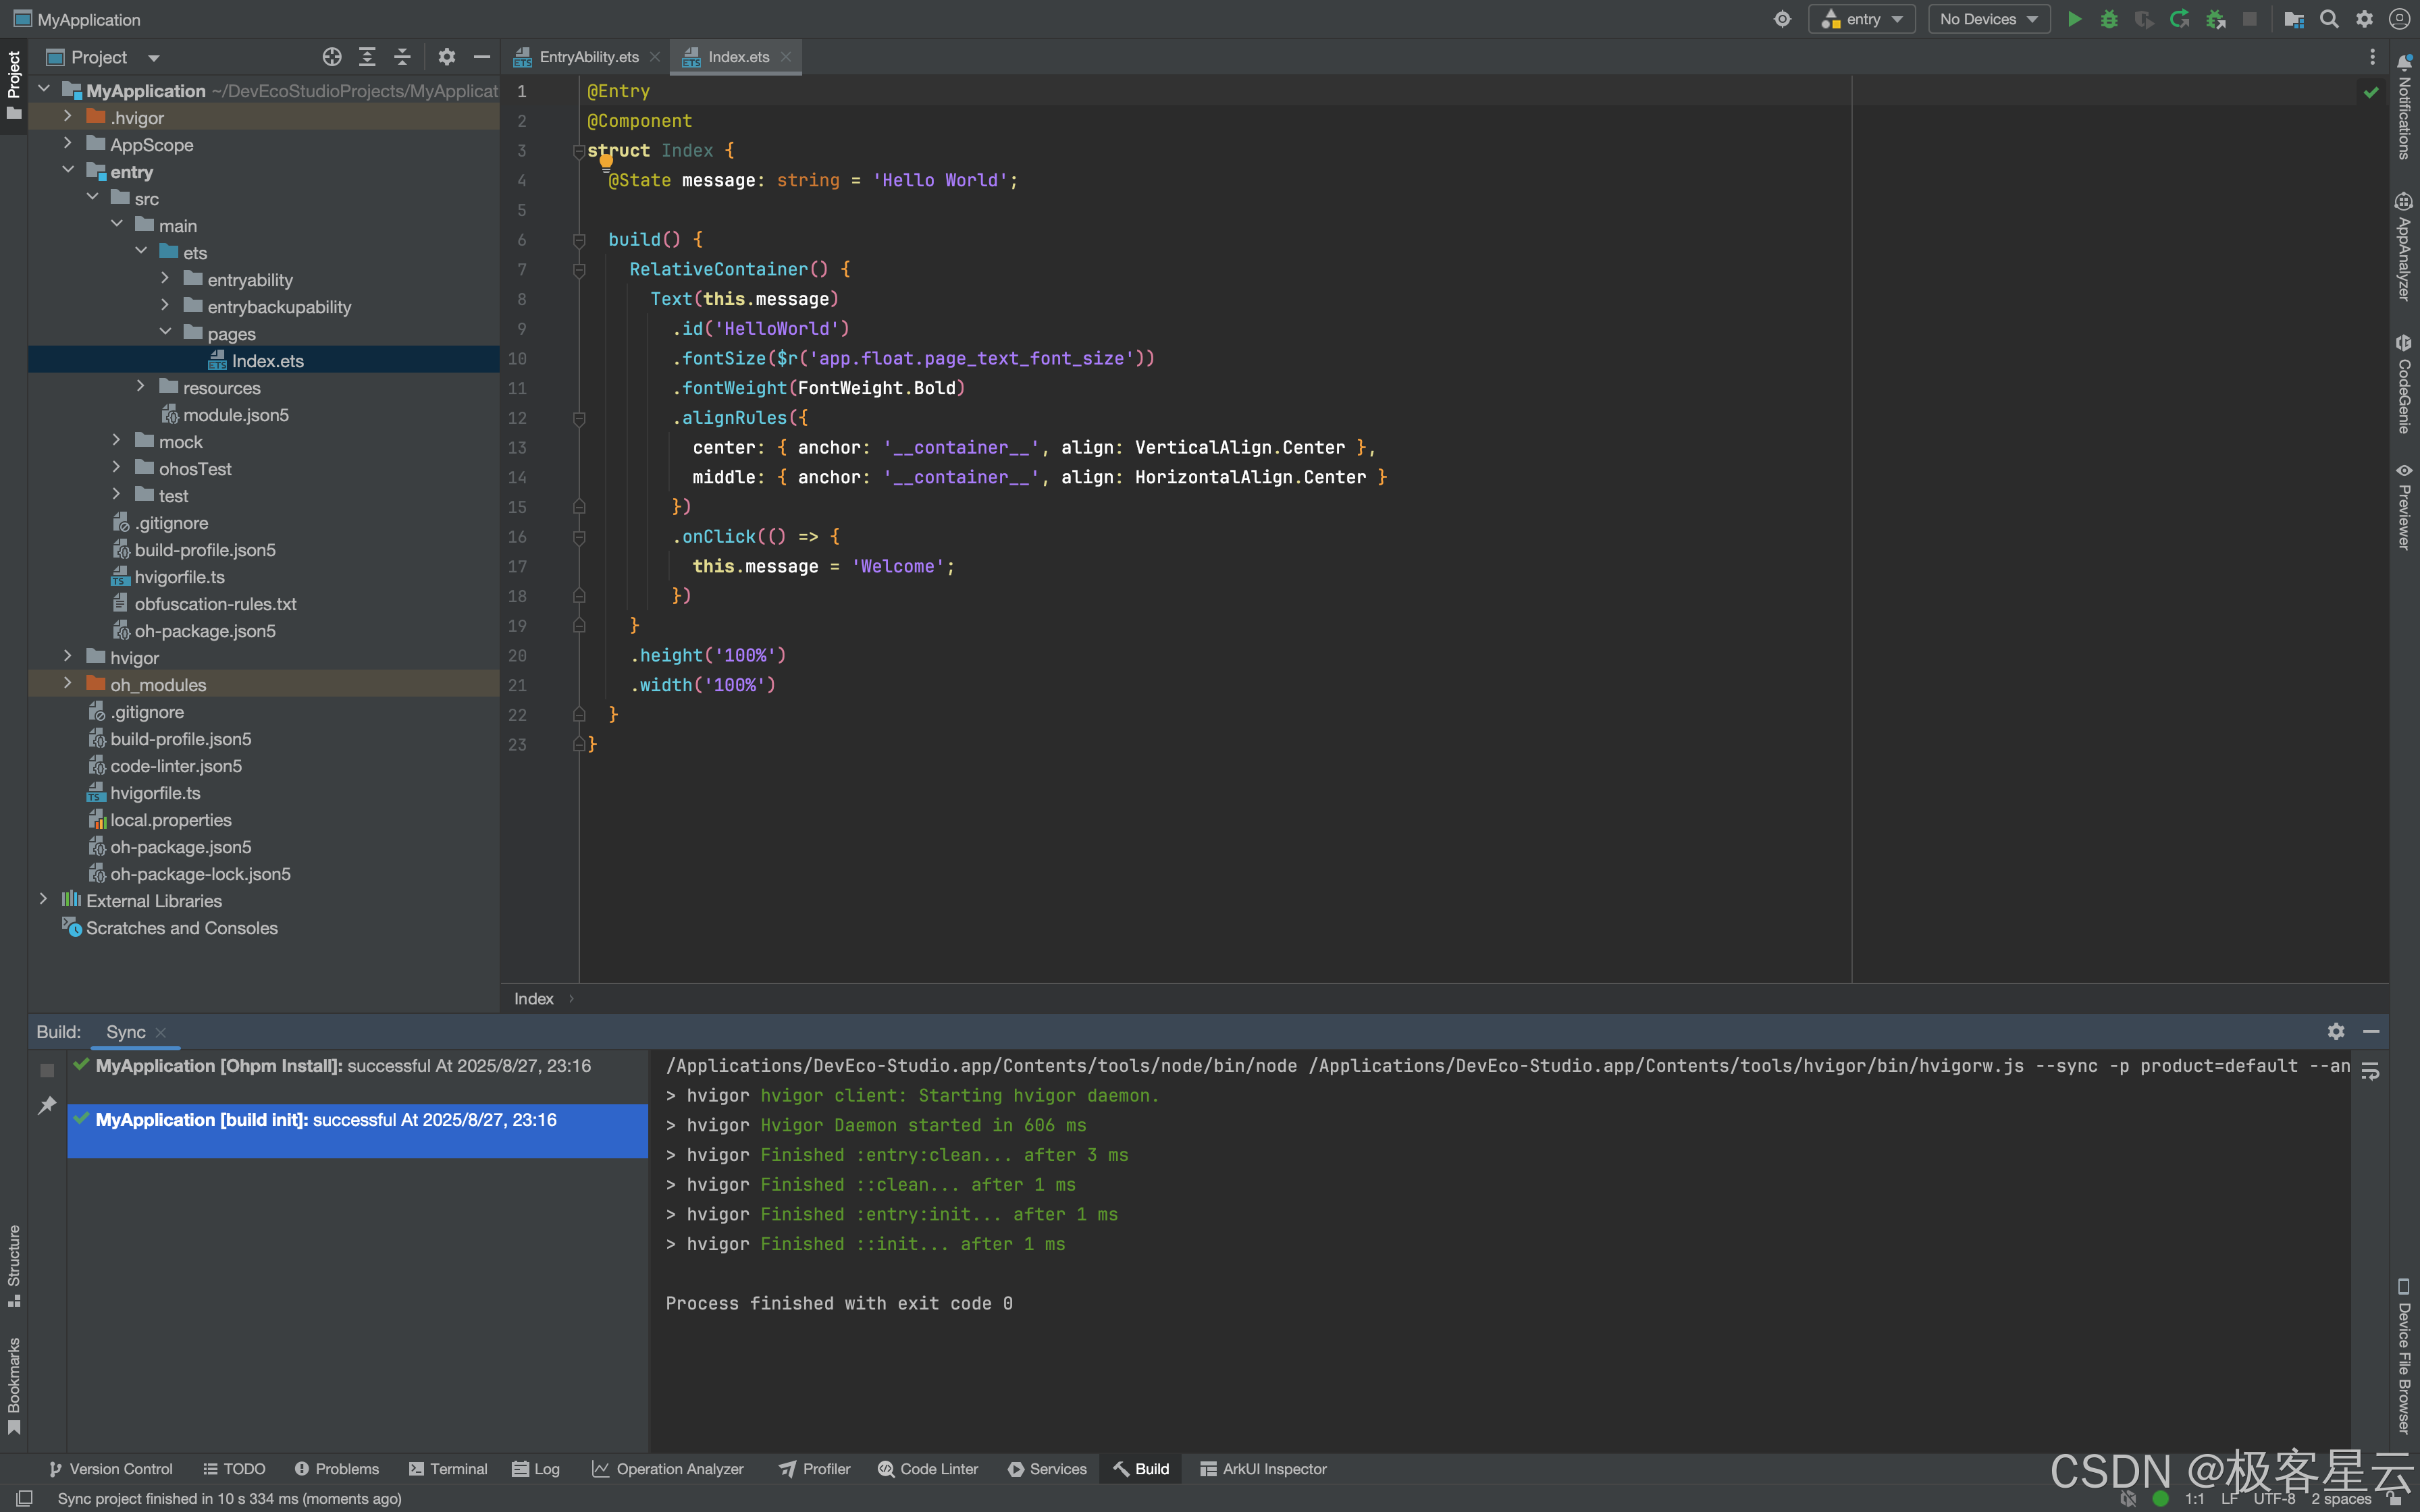
Task: Hide the Build tool window
Action: pos(2371,1031)
